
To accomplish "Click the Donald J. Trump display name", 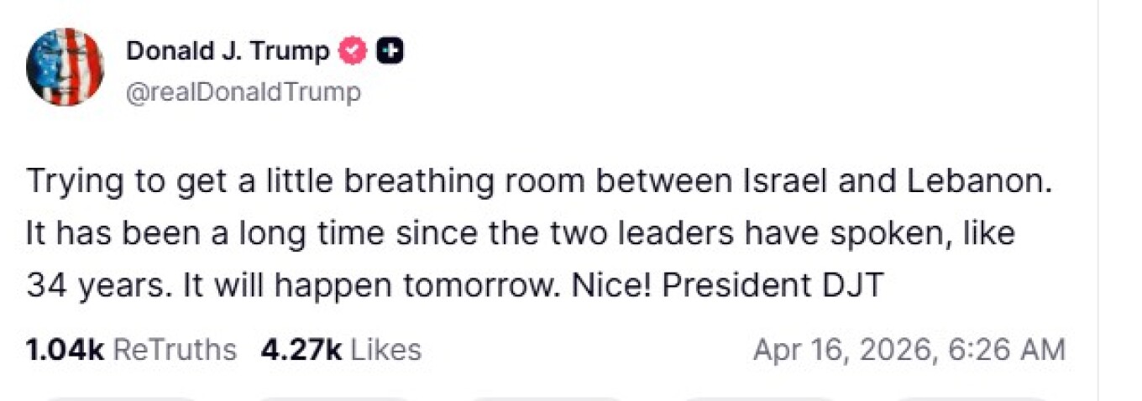I will pyautogui.click(x=228, y=52).
